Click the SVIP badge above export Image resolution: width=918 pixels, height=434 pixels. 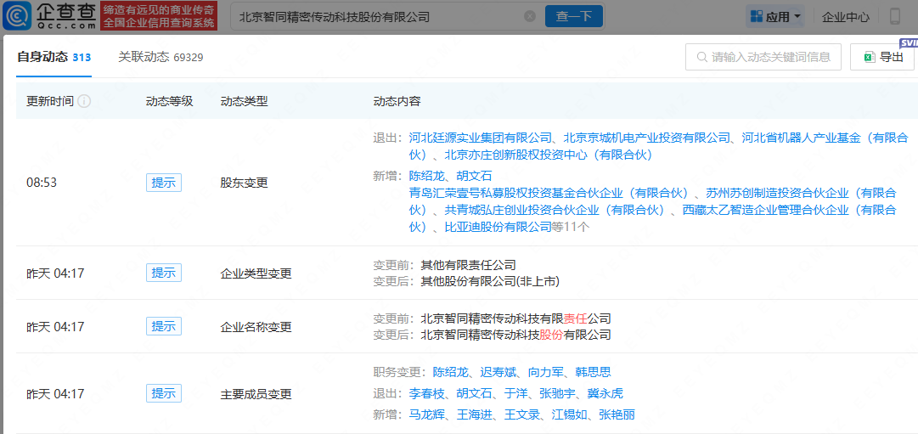click(908, 42)
